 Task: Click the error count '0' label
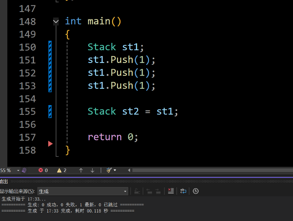(46, 170)
